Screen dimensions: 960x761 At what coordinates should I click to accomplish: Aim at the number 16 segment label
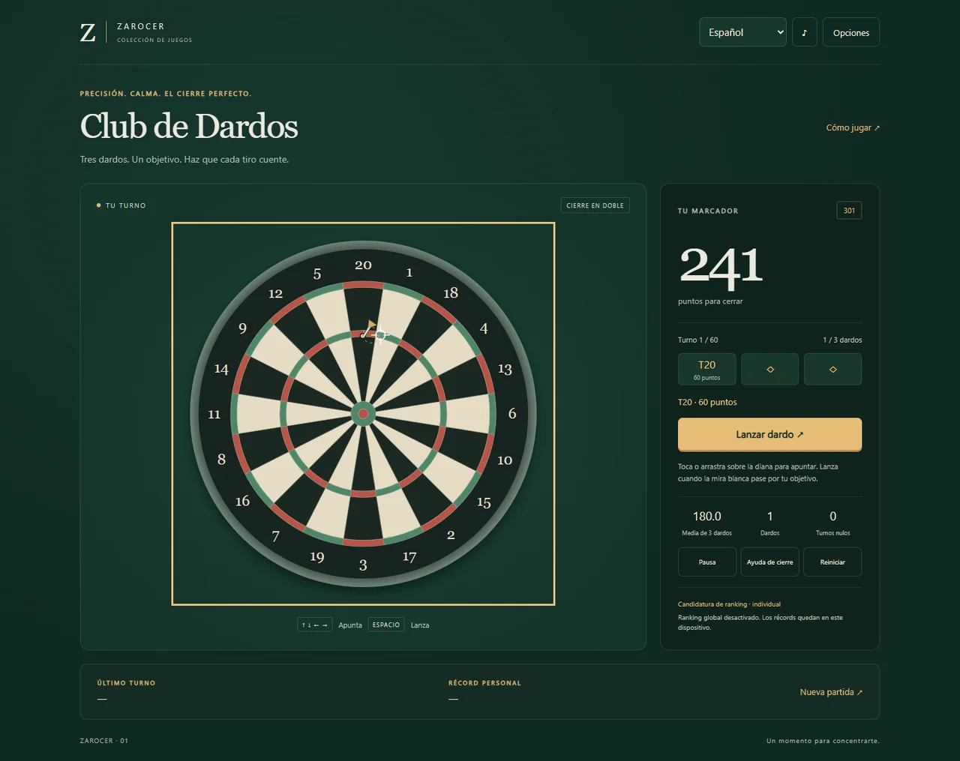coord(242,501)
